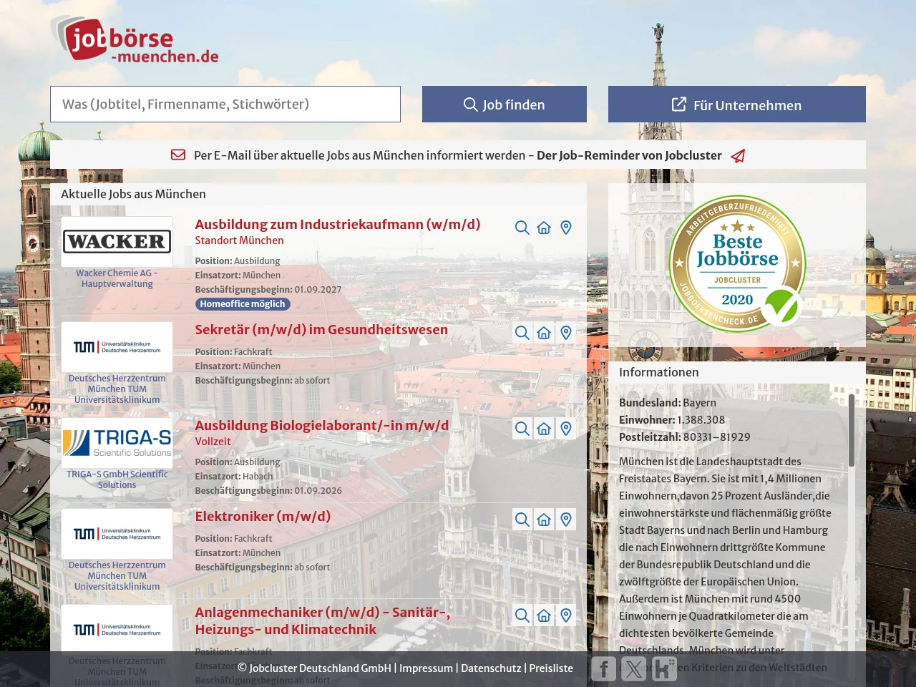Click the Vollzeit subtitle of Biologielaborant job

[x=213, y=442]
